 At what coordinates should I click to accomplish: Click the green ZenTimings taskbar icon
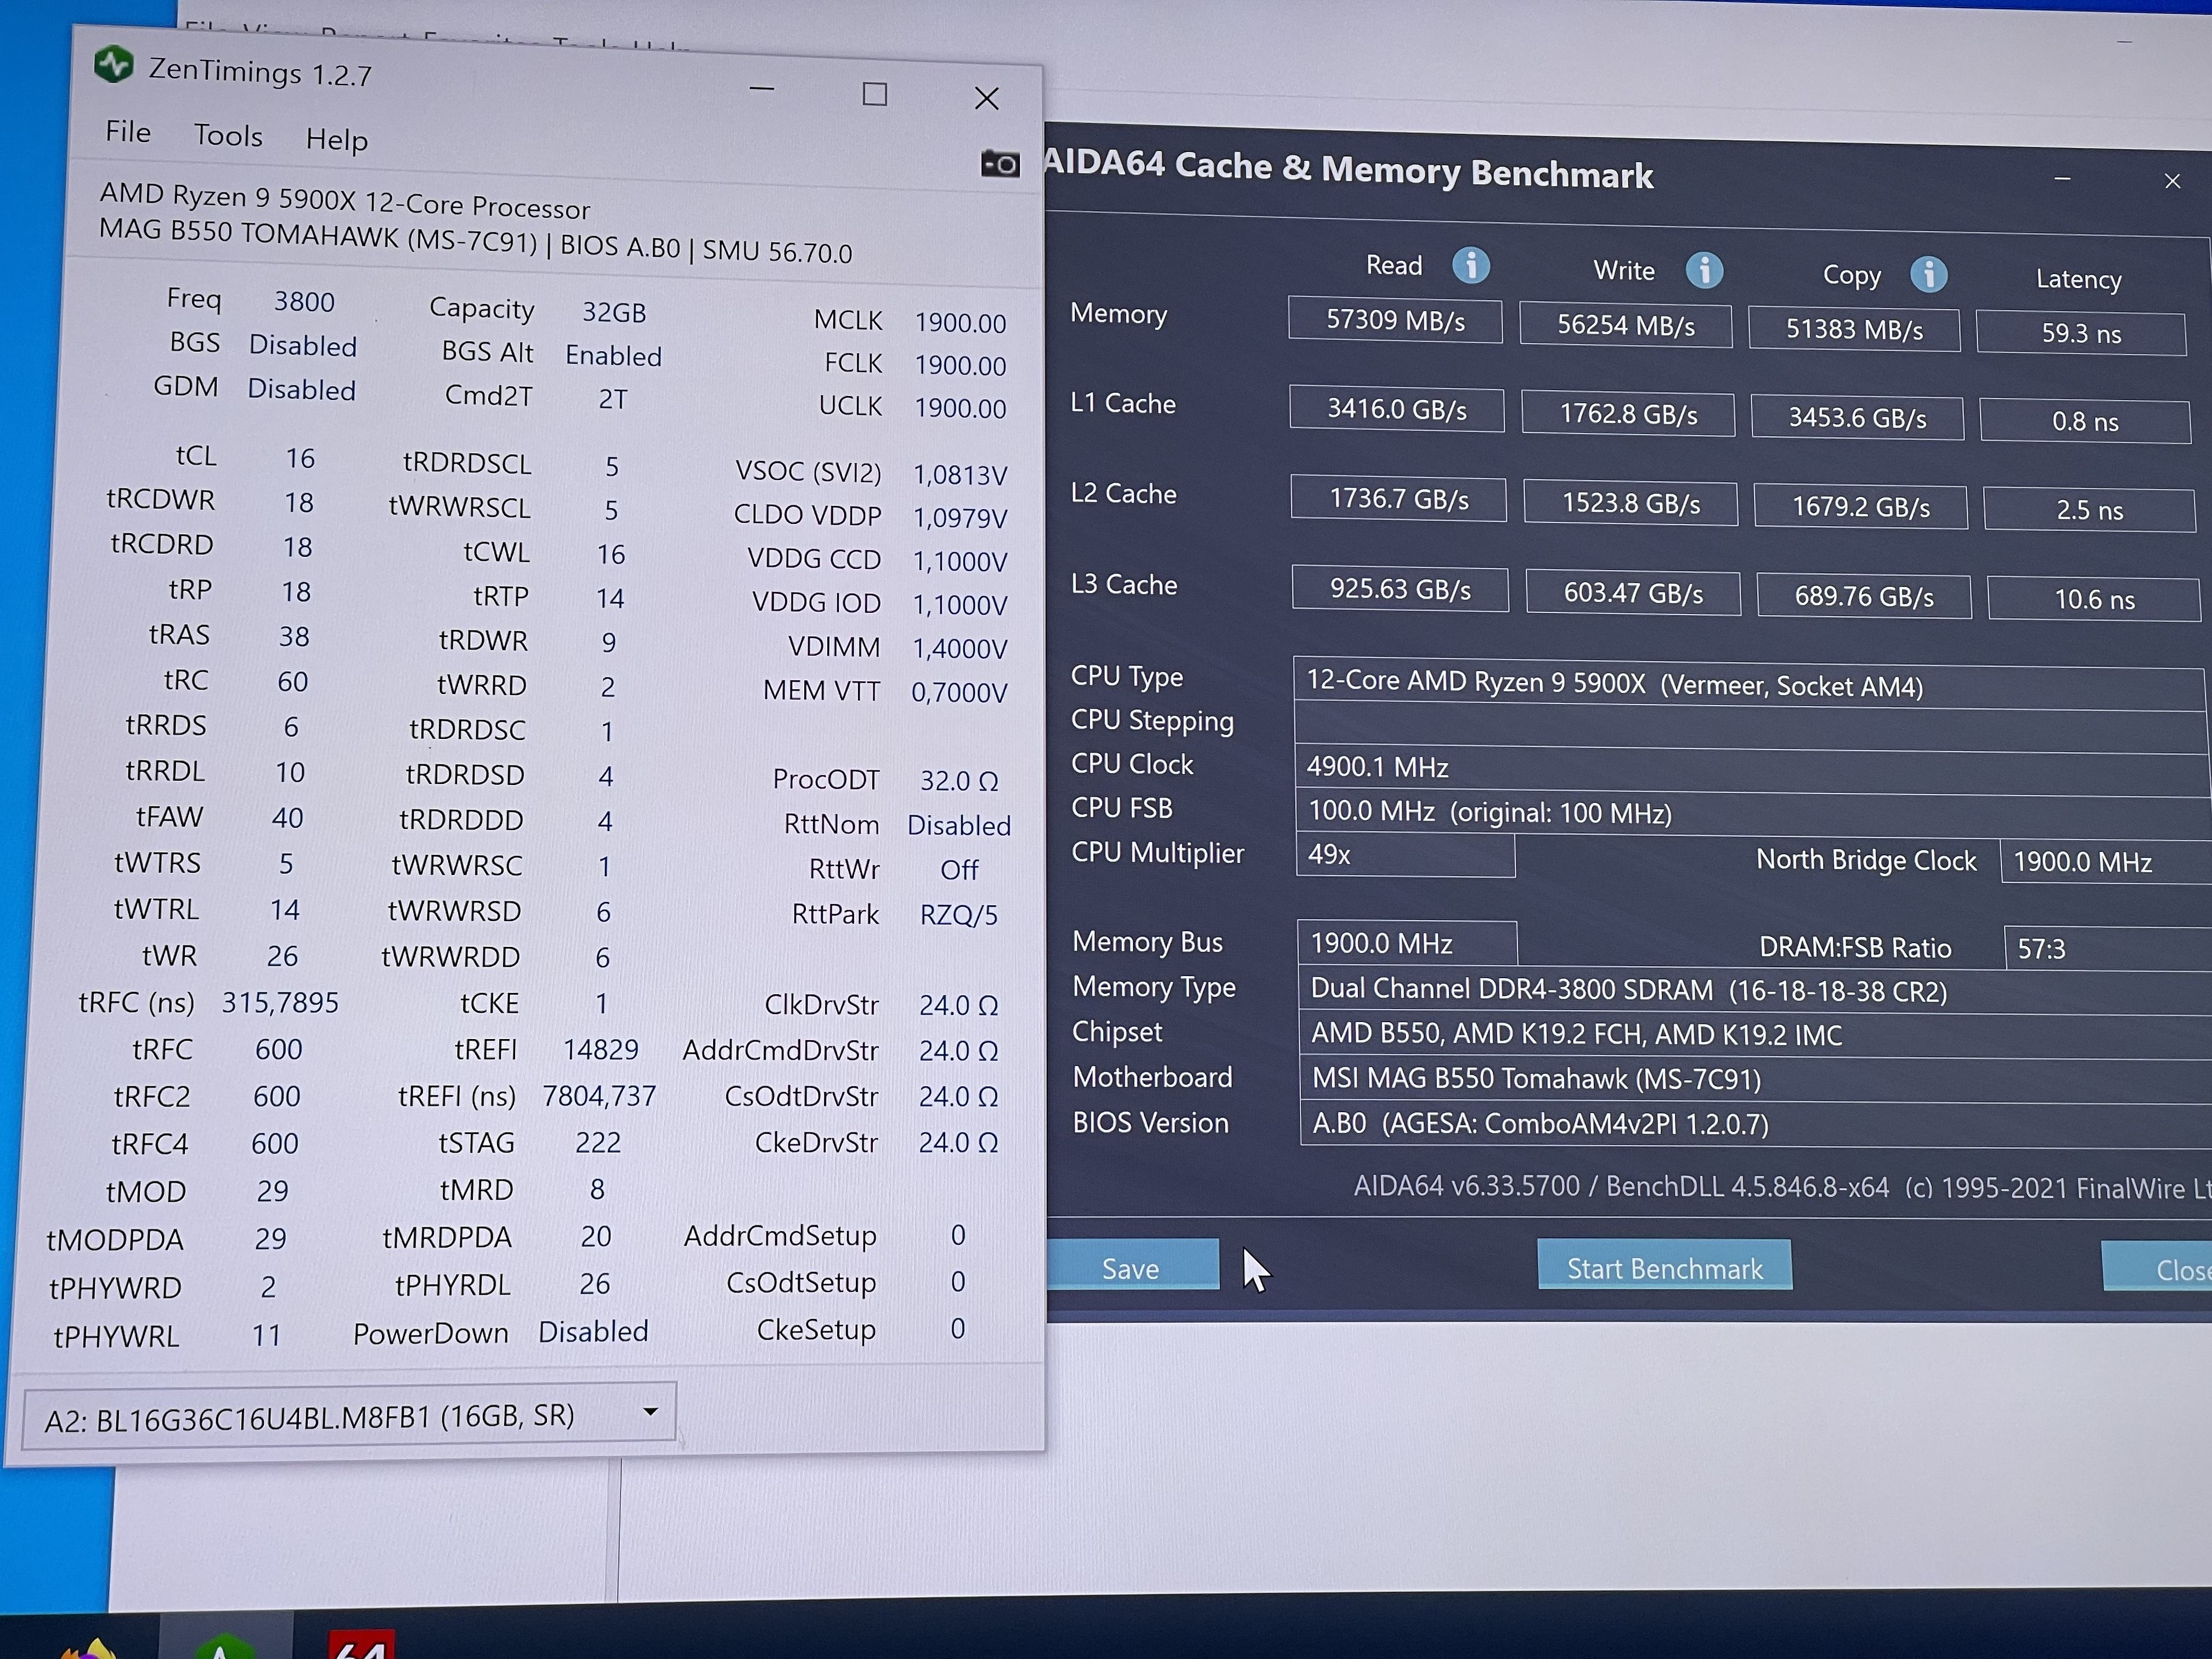(225, 1644)
